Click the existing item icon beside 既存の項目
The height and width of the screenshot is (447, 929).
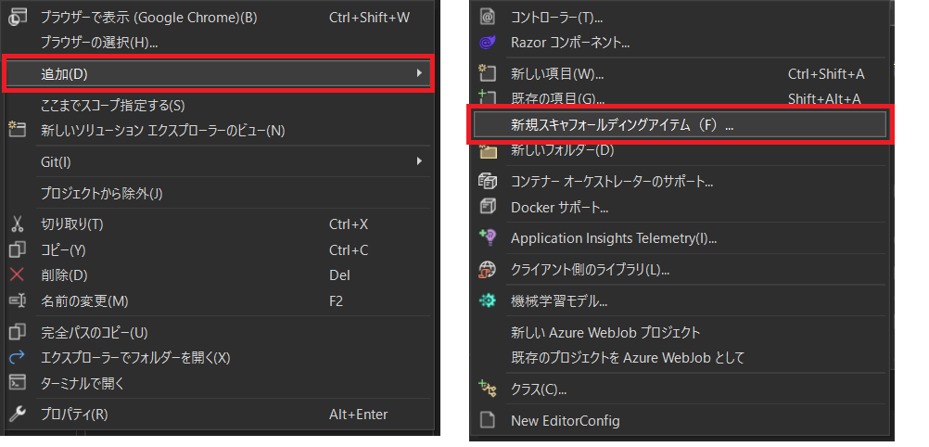tap(487, 98)
